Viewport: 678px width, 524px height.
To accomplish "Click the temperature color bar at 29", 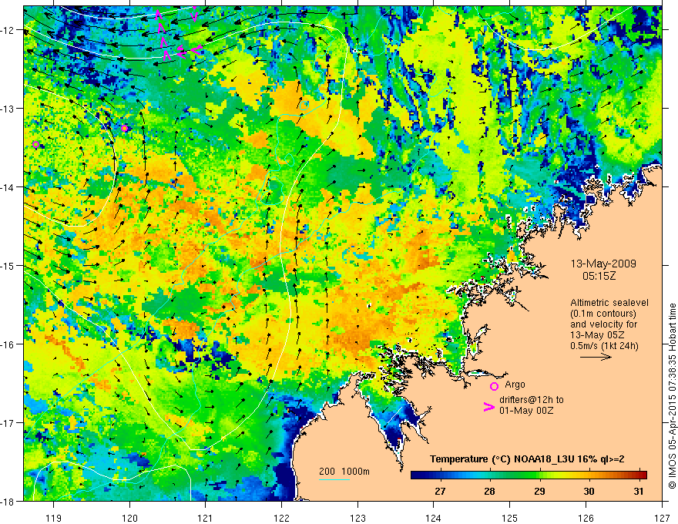I will click(539, 475).
